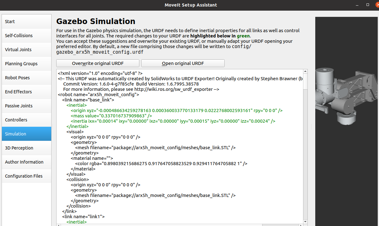Viewport: 379px width, 226px height.
Task: Click the first mesh filename line under visual
Action: [155, 148]
